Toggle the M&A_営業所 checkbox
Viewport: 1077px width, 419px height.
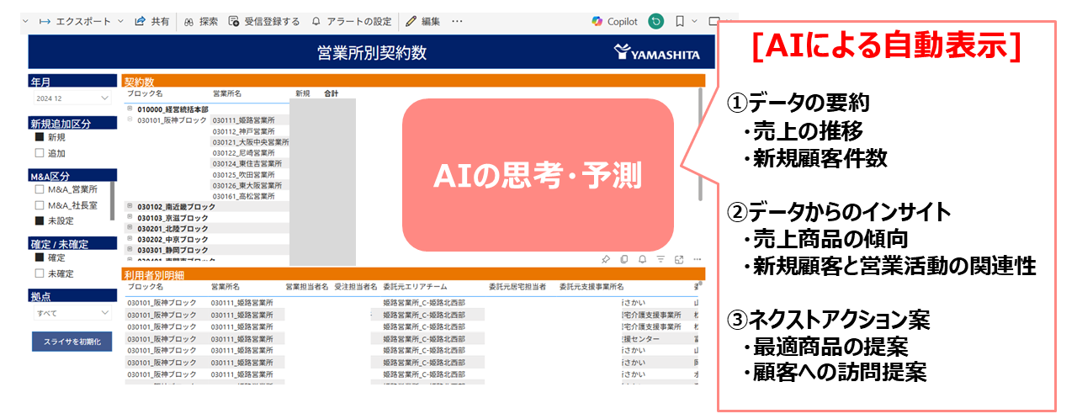(39, 190)
